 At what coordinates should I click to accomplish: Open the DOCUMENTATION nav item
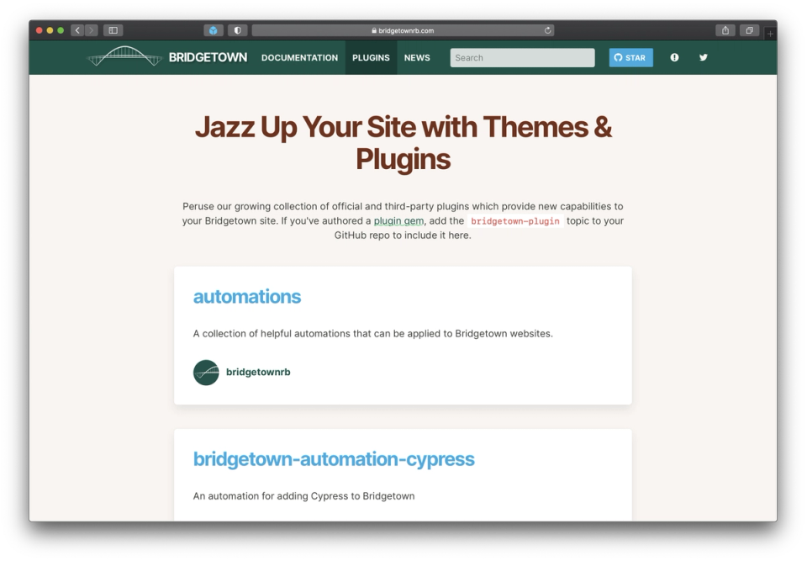299,58
